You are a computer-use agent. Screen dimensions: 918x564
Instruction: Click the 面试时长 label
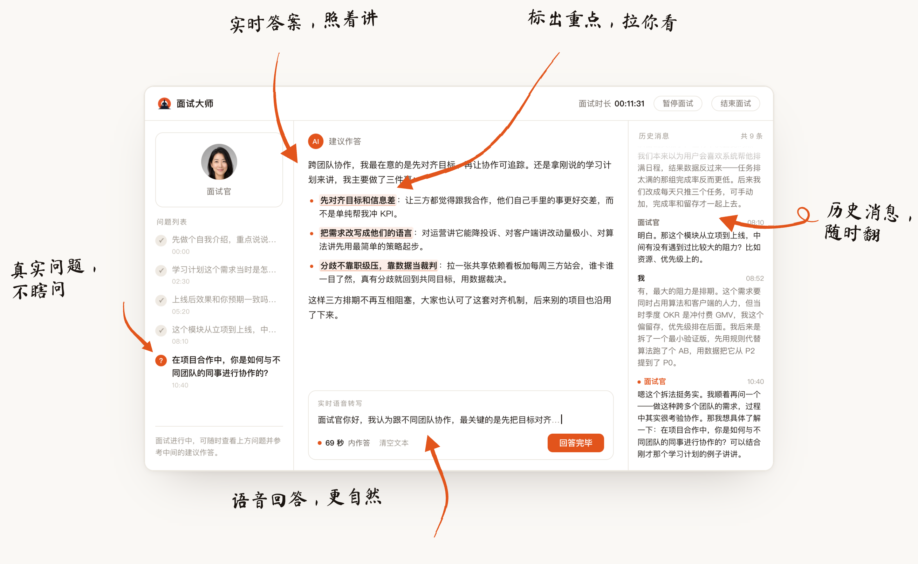tap(595, 104)
